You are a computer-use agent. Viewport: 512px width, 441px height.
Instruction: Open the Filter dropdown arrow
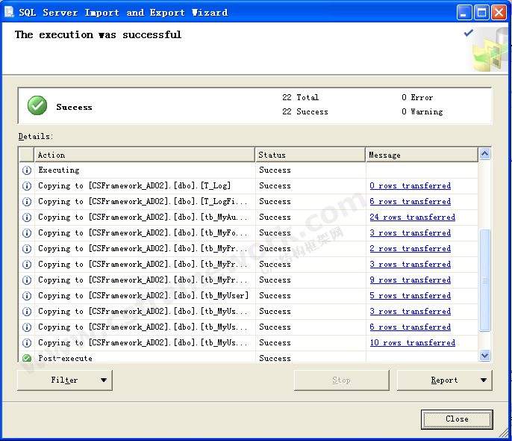pos(104,380)
